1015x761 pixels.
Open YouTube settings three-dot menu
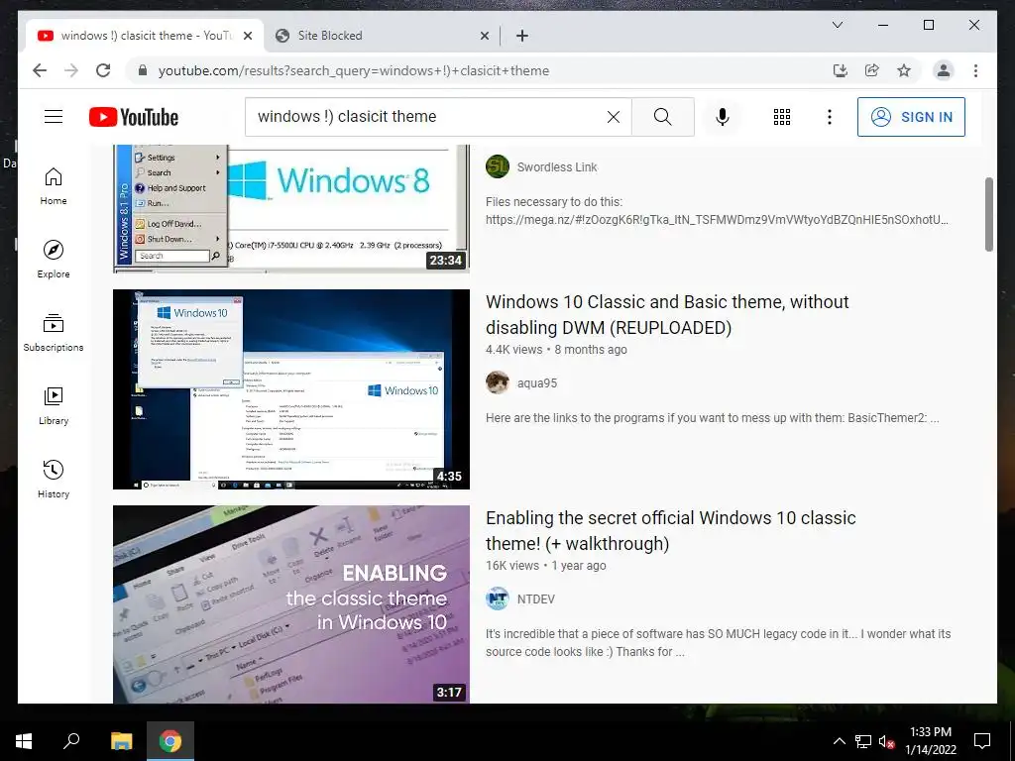(830, 117)
